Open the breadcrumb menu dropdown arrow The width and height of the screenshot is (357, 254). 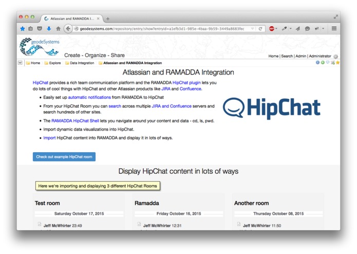pyautogui.click(x=20, y=63)
